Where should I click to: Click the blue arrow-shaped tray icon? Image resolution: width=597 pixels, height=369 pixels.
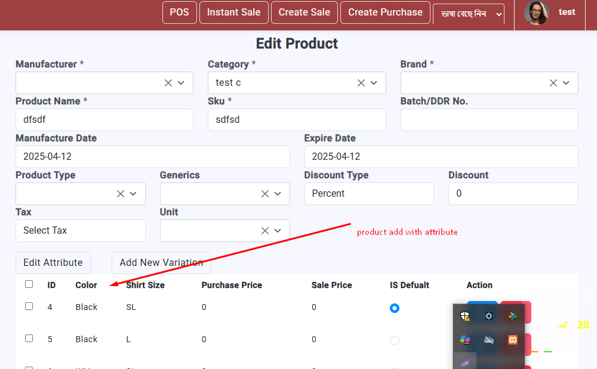coord(512,316)
